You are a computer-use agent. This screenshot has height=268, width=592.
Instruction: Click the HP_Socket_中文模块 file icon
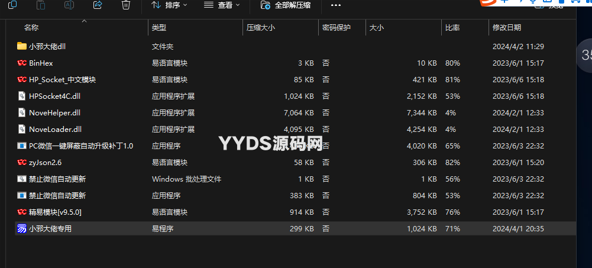(x=22, y=79)
